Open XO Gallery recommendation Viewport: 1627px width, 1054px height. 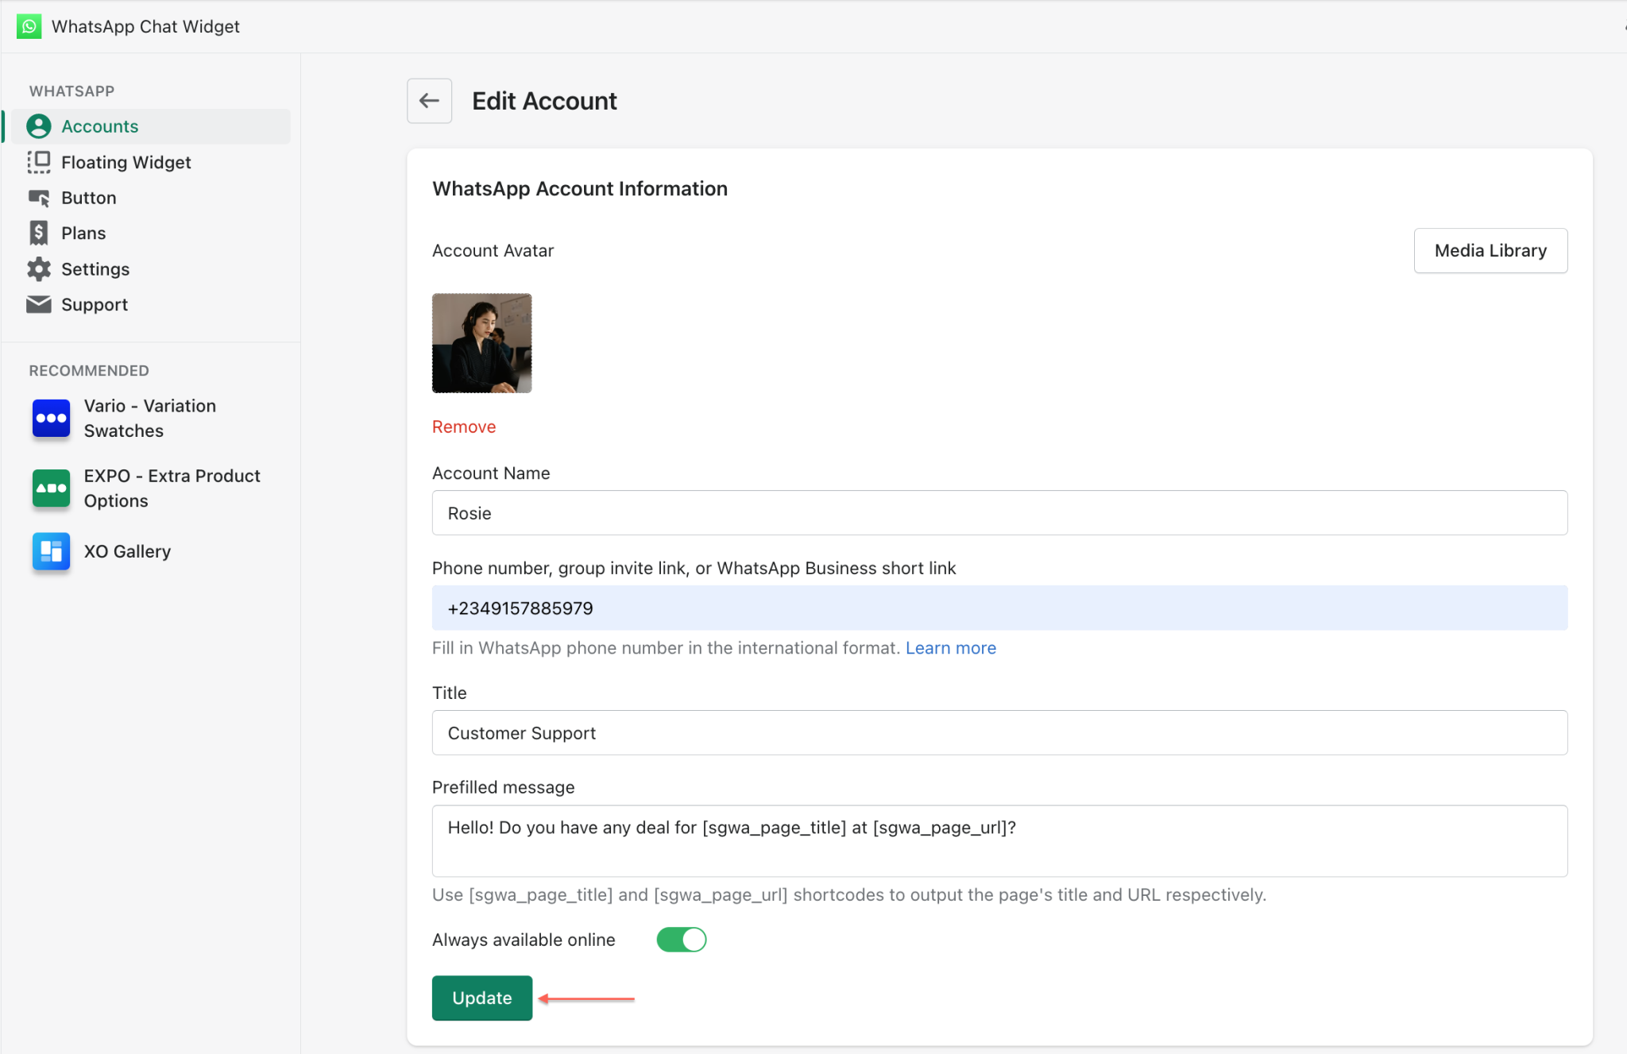[127, 551]
